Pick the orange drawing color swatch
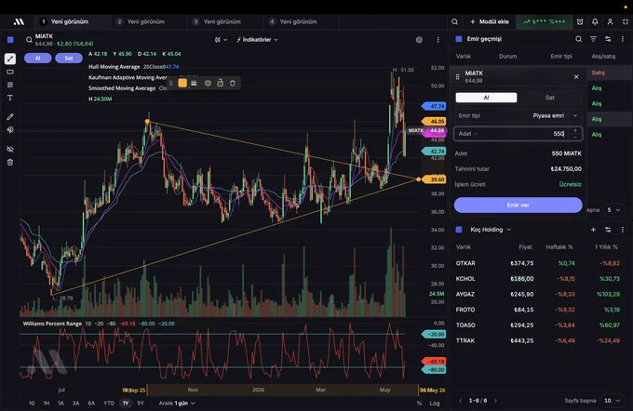 click(182, 83)
